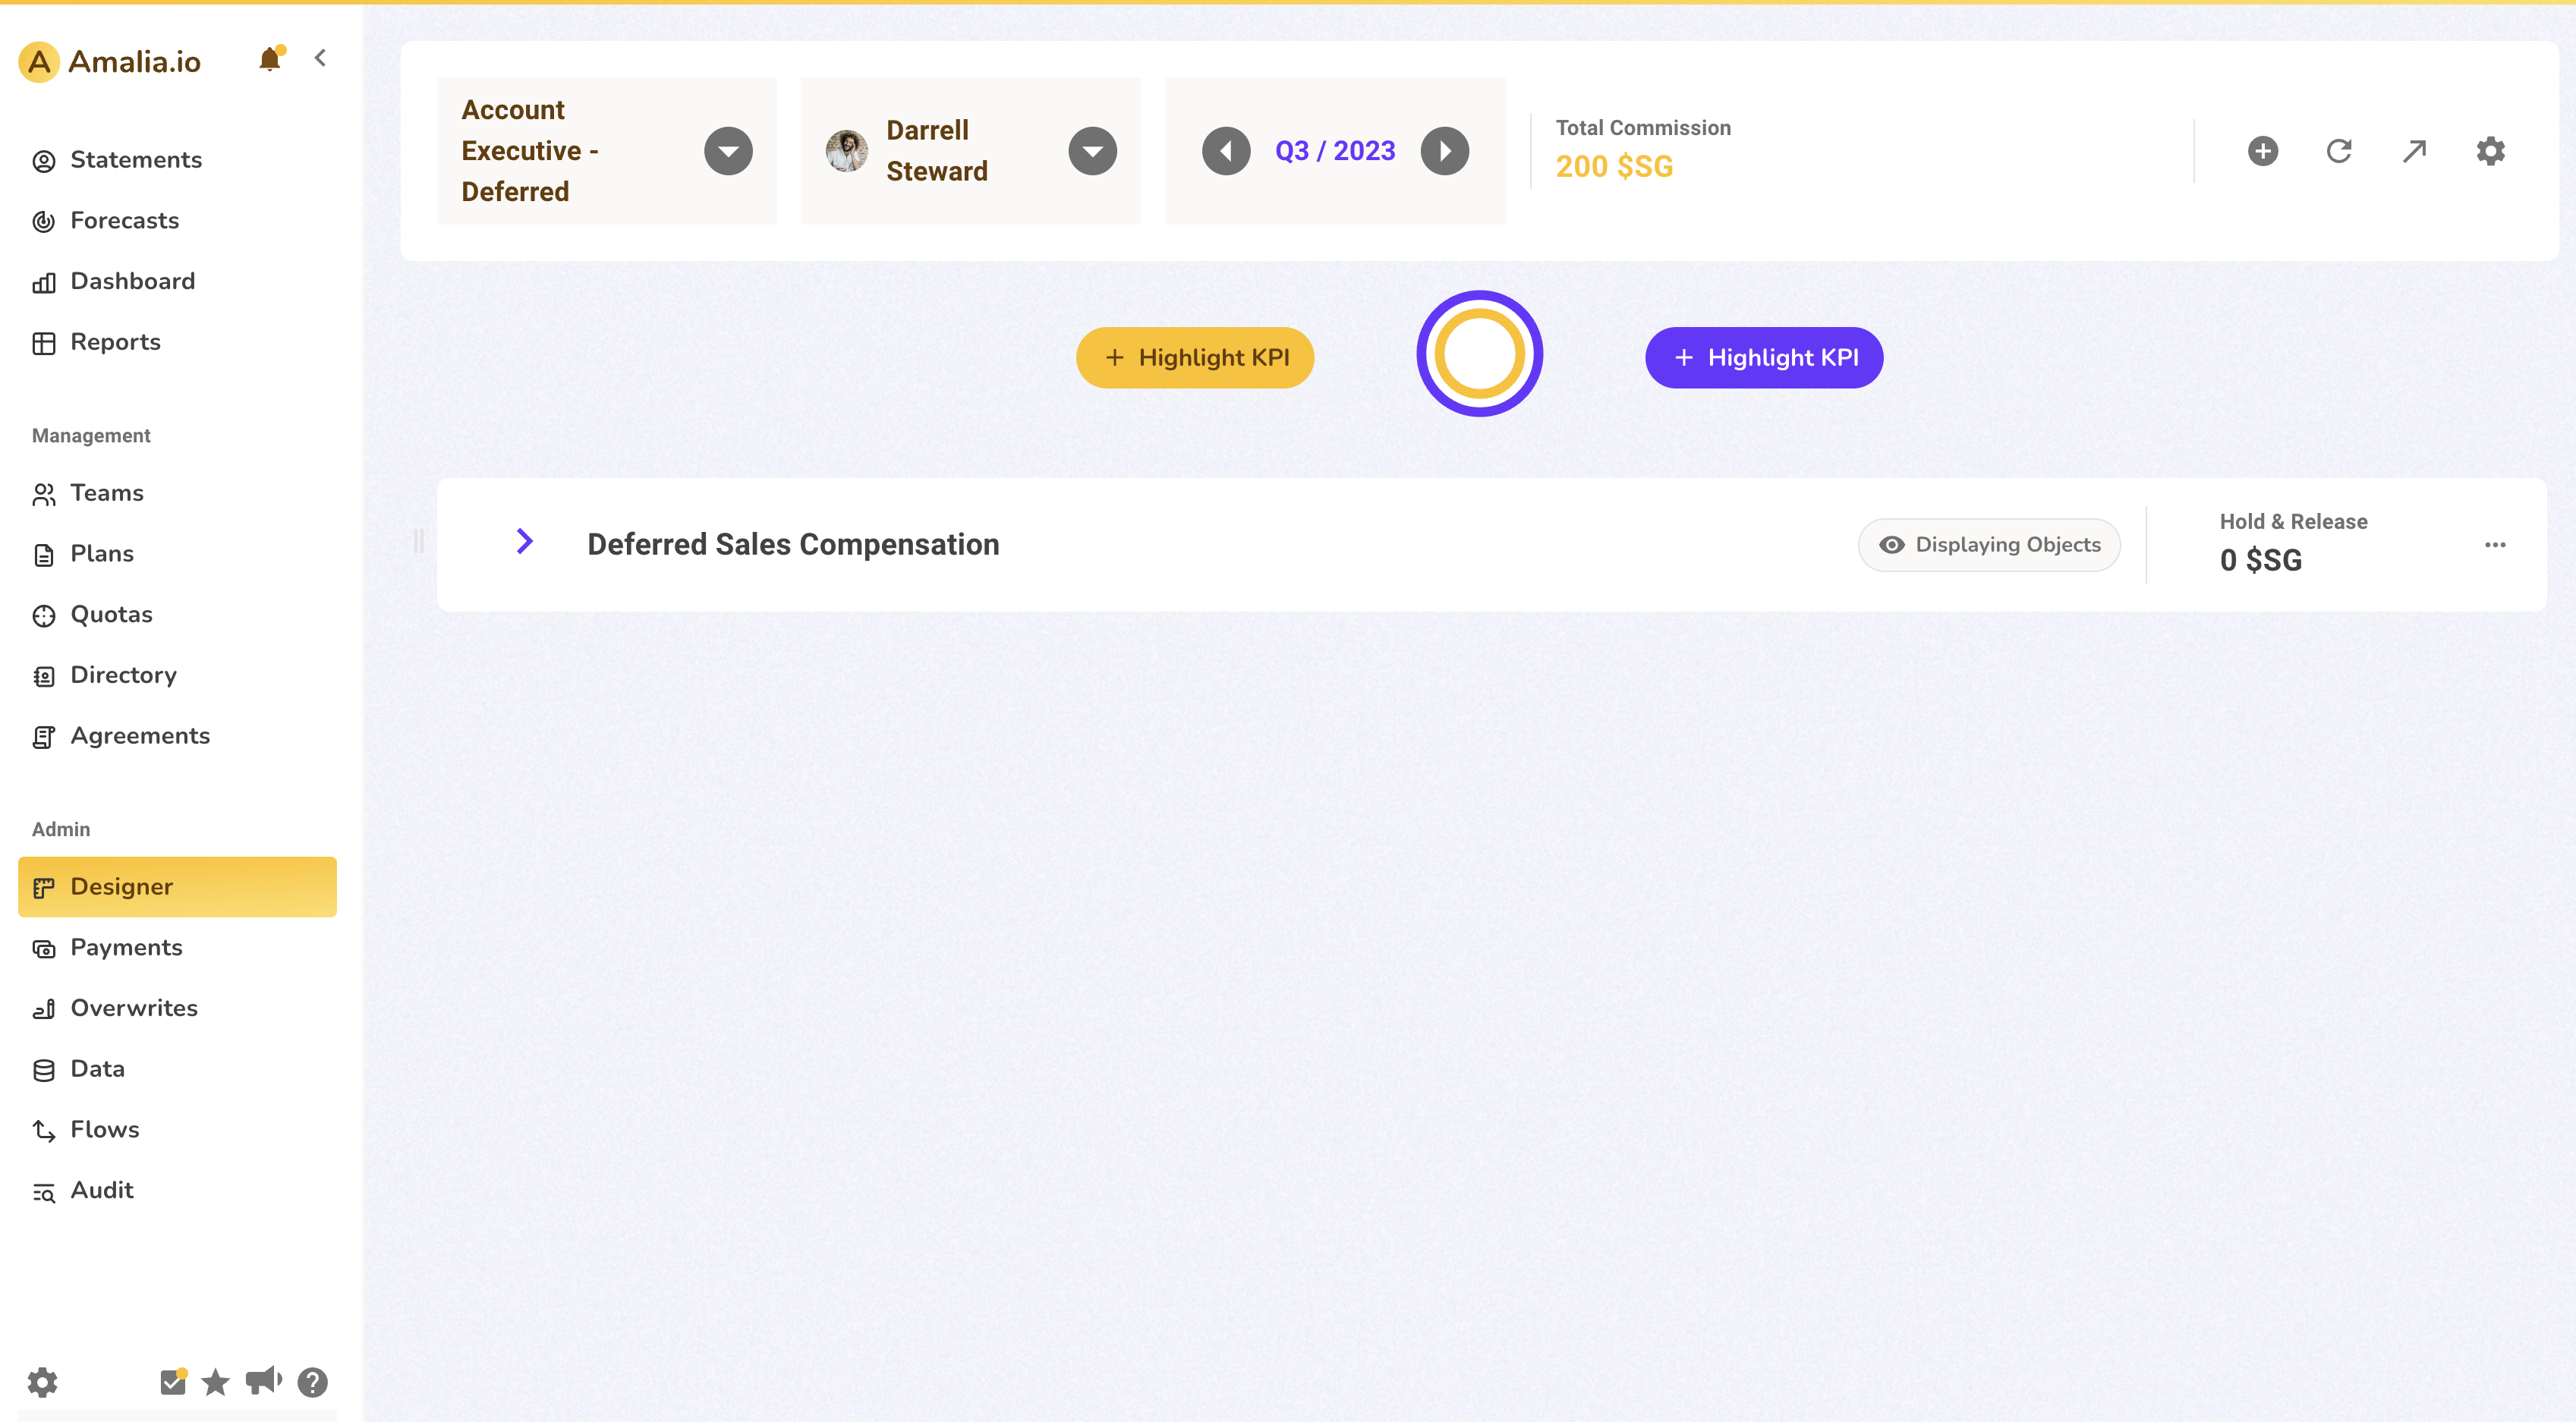Go to the next period arrow

(x=1445, y=151)
